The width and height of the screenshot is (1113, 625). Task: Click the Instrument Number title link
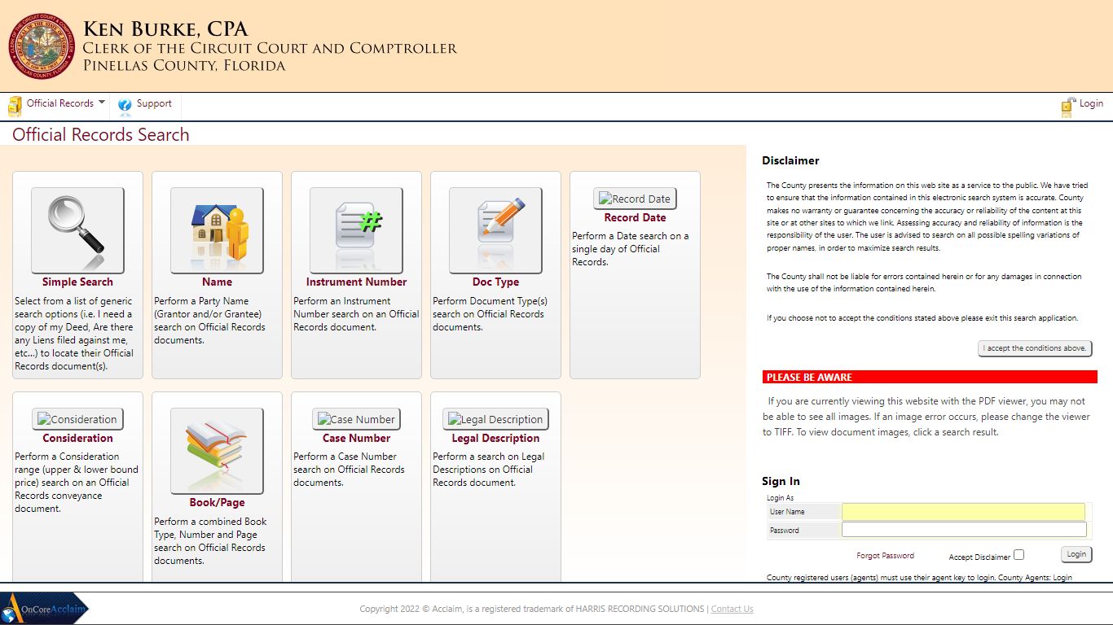[x=356, y=282]
